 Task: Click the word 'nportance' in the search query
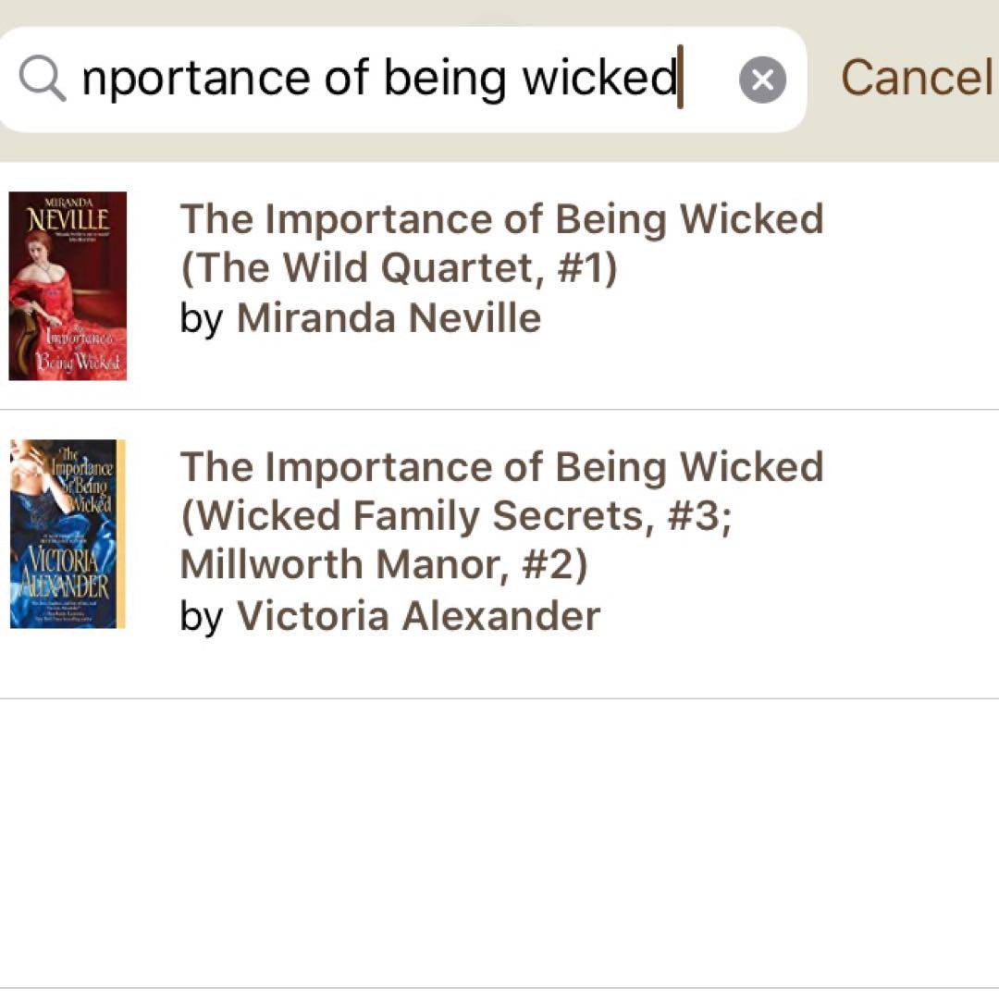pyautogui.click(x=196, y=79)
